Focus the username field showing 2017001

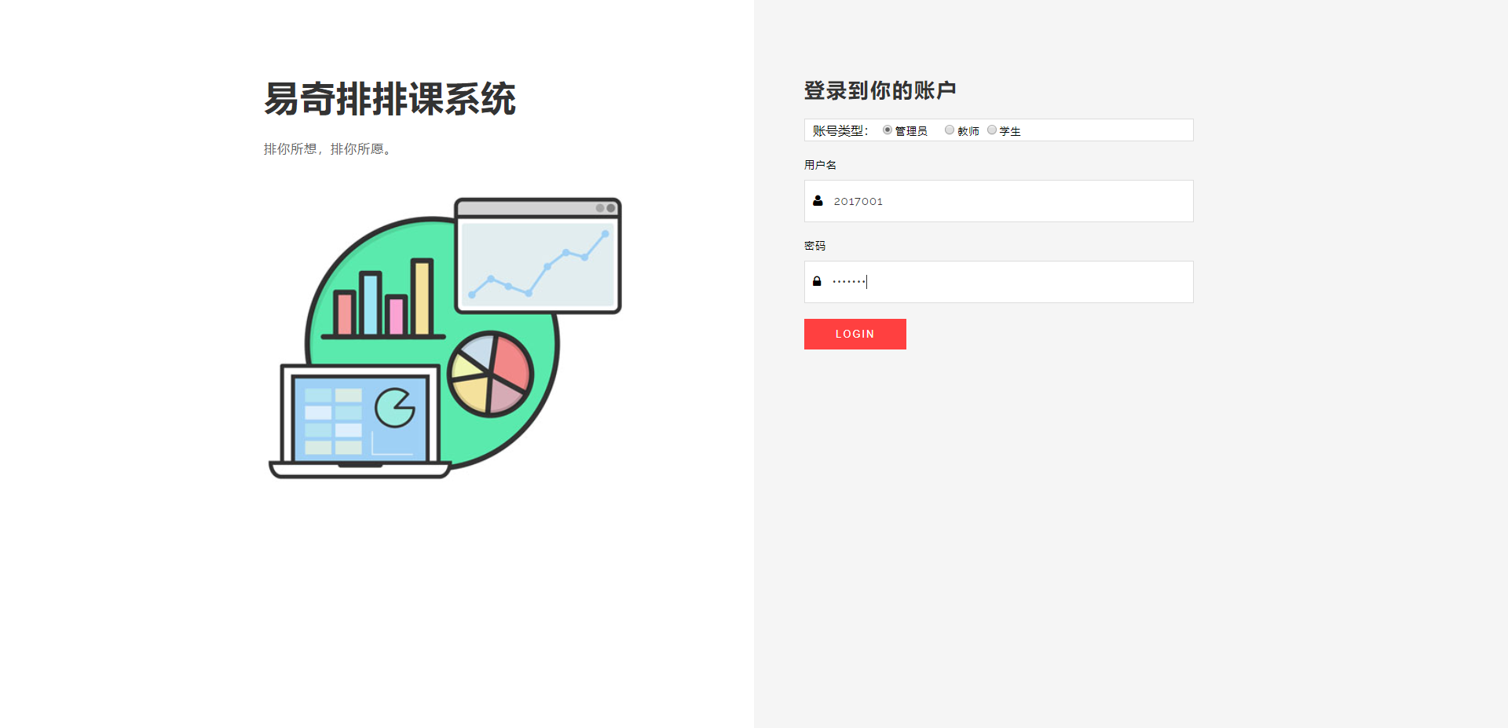[x=999, y=201]
